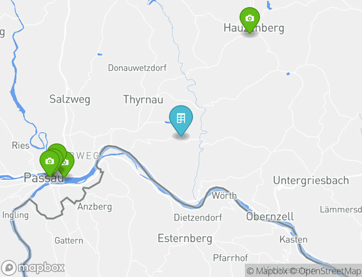This screenshot has width=362, height=277.
Task: Click the Dietzendorf village label
Action: click(198, 218)
